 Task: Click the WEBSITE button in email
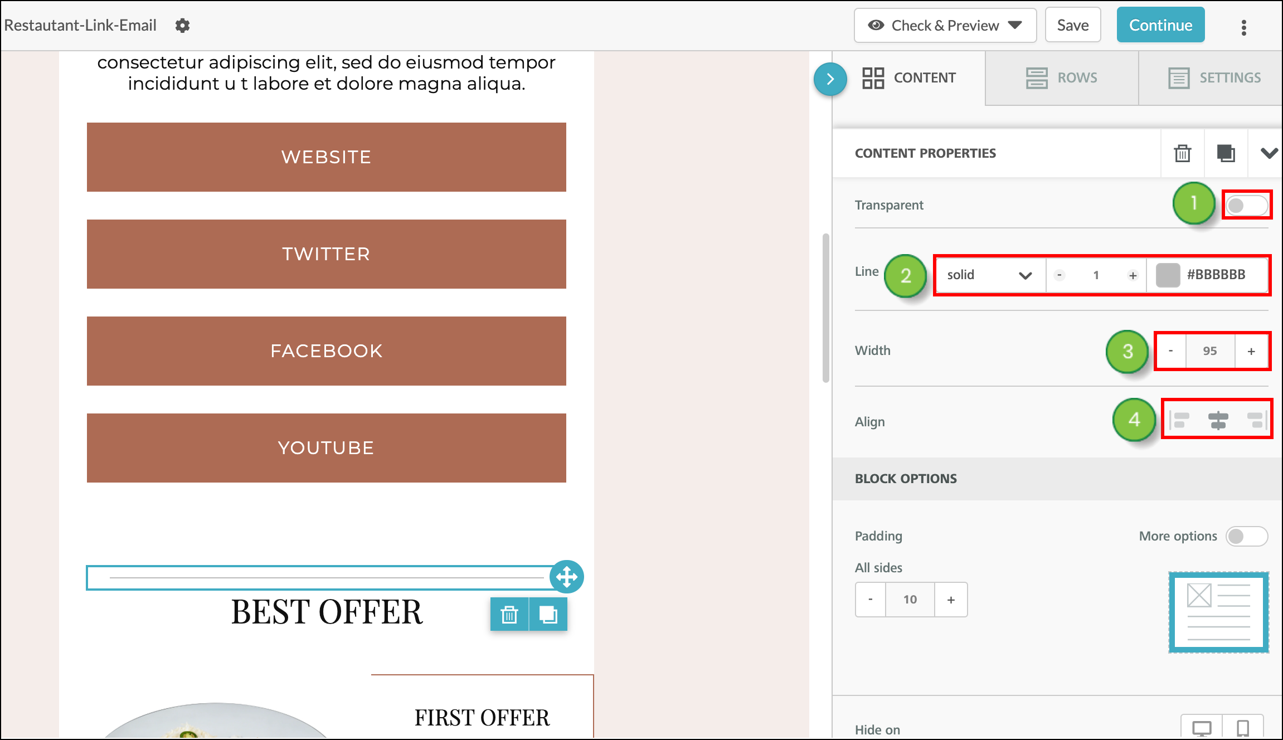(327, 157)
